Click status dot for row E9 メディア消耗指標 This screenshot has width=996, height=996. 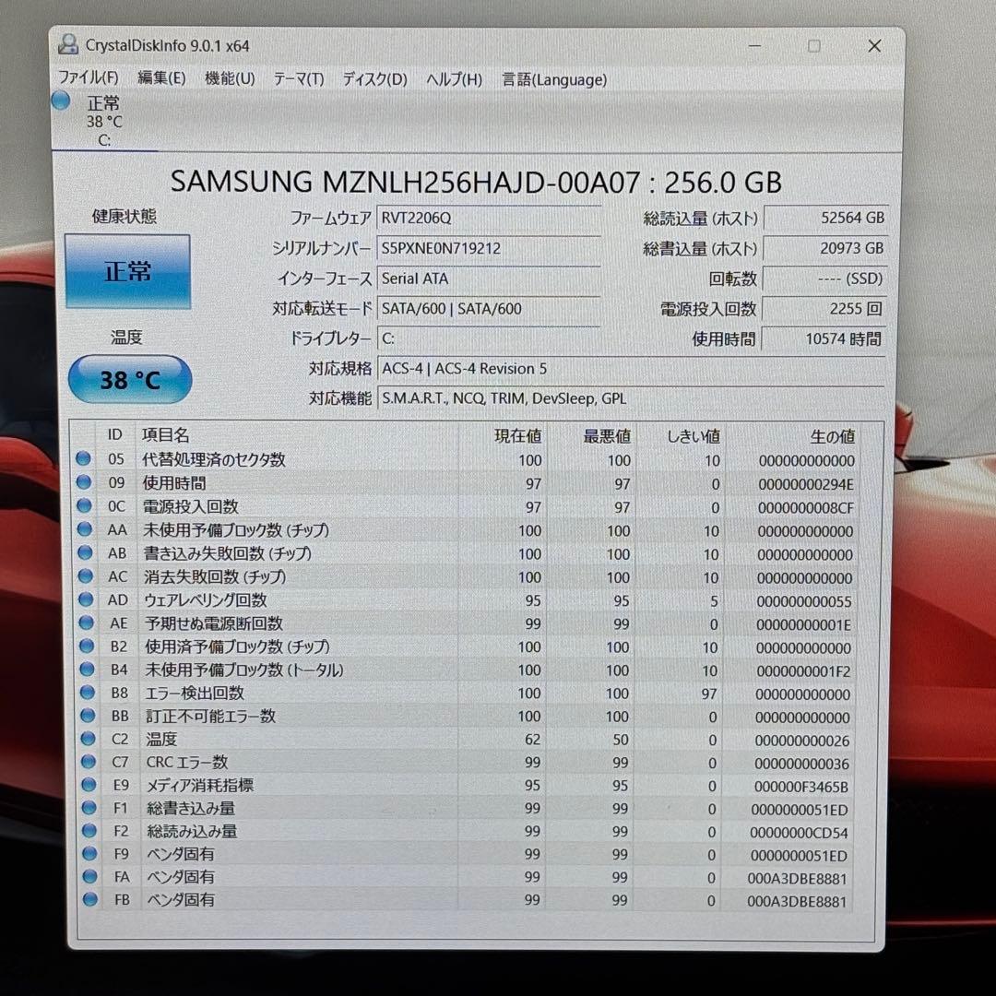point(89,784)
